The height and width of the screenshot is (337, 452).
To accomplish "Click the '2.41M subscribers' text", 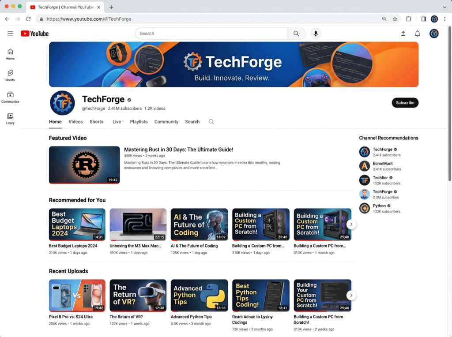I will [125, 109].
